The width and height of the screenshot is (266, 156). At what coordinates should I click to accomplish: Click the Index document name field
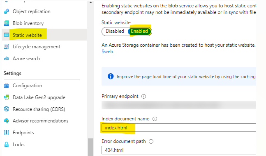tap(179, 128)
